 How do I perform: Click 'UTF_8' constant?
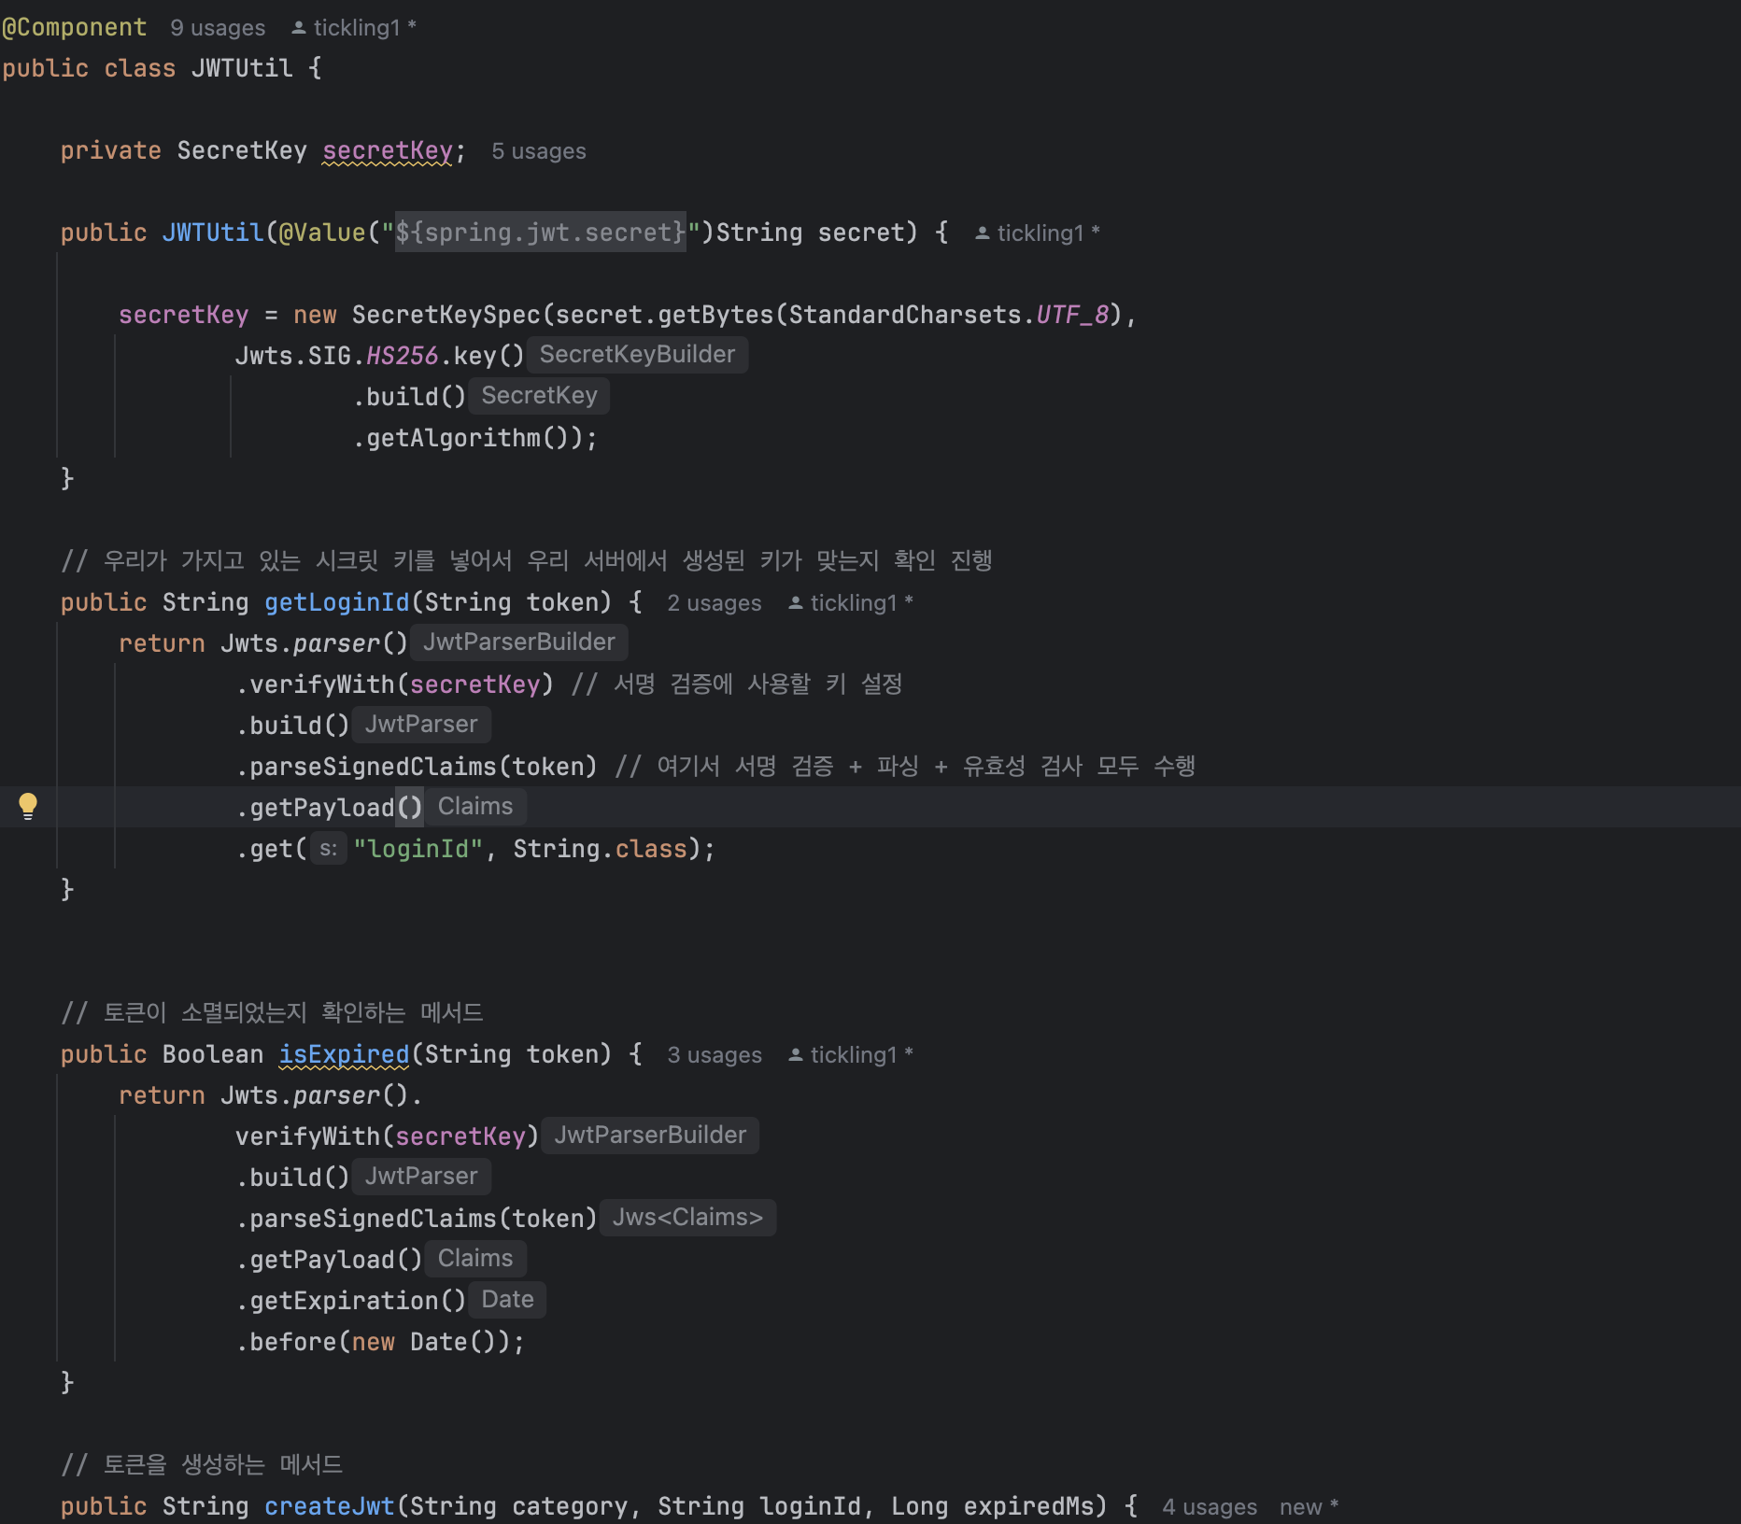tap(1072, 316)
